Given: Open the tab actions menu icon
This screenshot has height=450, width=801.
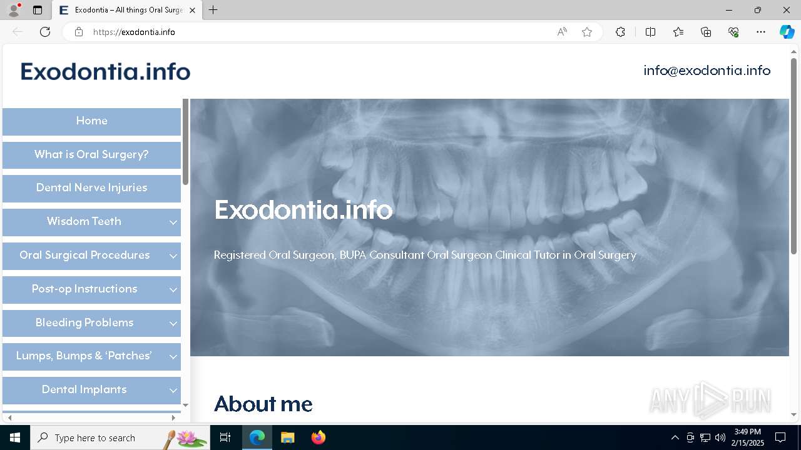Looking at the screenshot, I should coord(38,10).
